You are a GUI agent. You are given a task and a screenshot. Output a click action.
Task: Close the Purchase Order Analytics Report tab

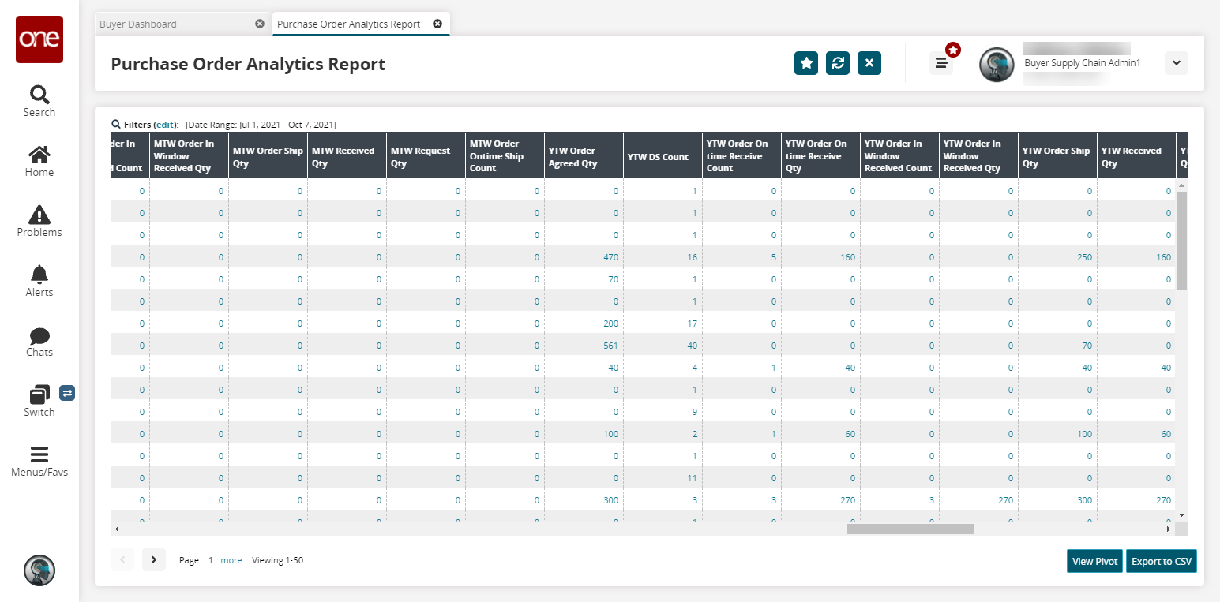437,24
